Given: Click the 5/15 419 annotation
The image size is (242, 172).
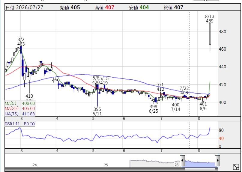Looking at the screenshot, I should click(104, 81).
